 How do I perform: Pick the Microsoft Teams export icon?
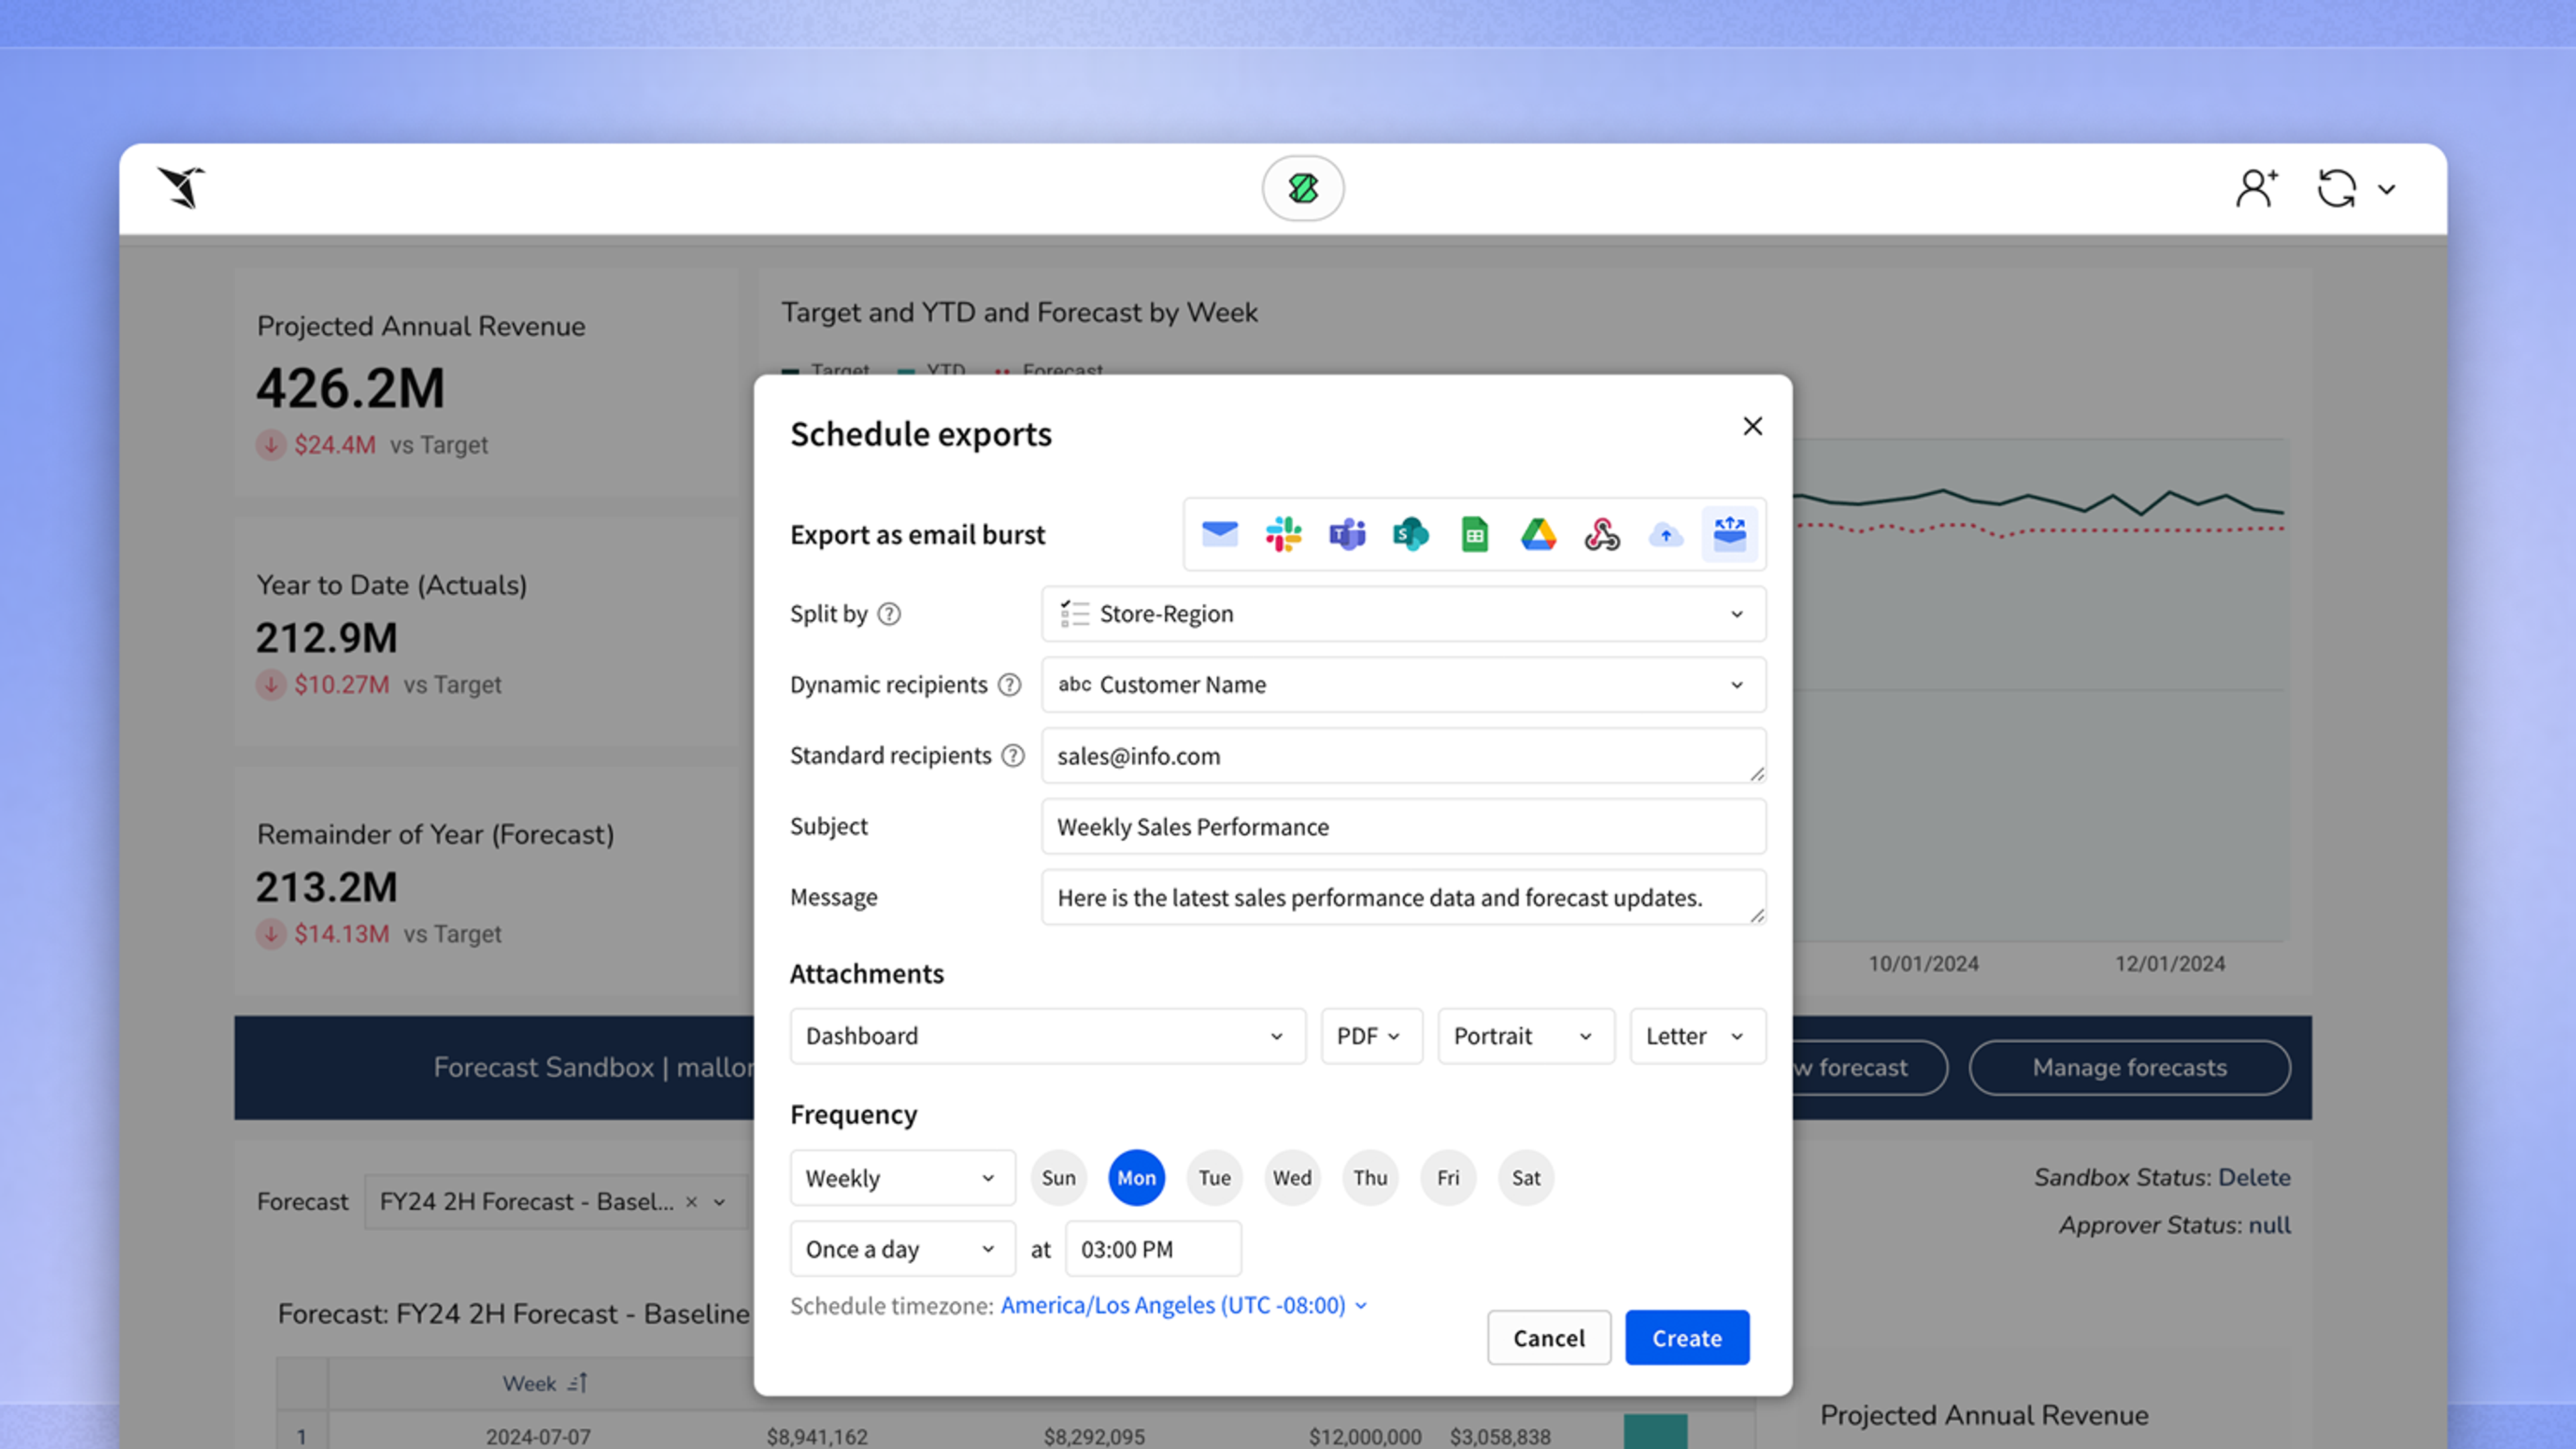point(1347,534)
